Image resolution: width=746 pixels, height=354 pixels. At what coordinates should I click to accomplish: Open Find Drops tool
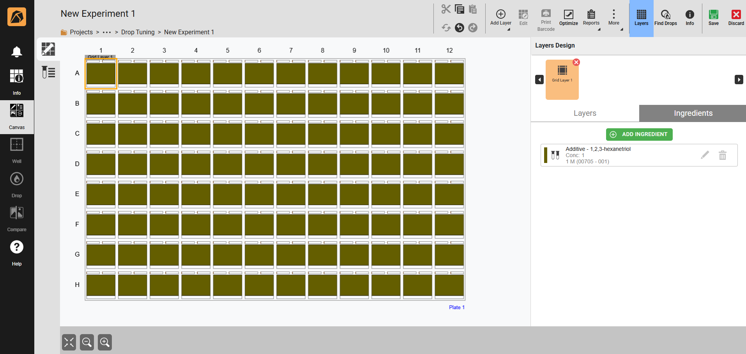tap(665, 18)
